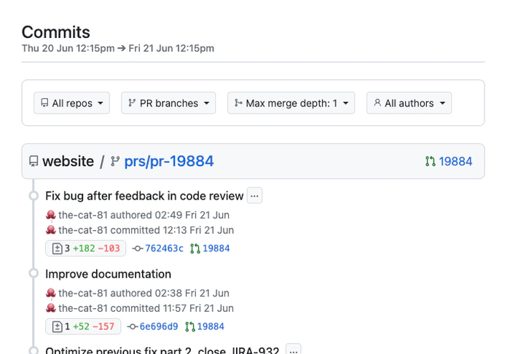Open the Improve documentation commit
Image resolution: width=510 pixels, height=354 pixels.
click(x=108, y=274)
